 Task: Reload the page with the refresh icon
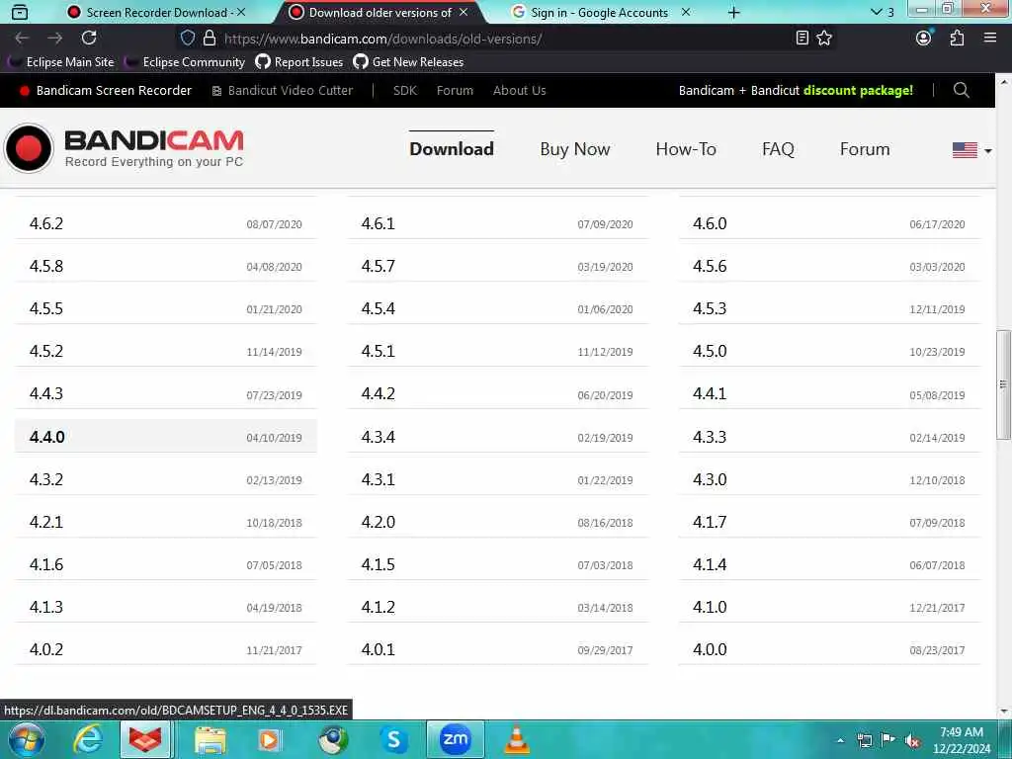[89, 39]
